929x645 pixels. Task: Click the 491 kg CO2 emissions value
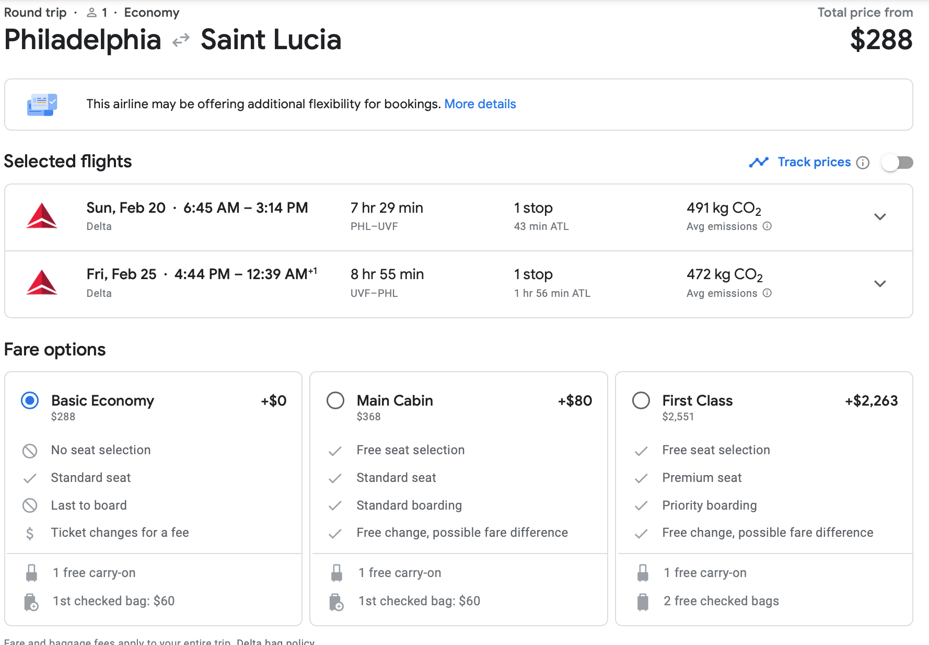[724, 209]
